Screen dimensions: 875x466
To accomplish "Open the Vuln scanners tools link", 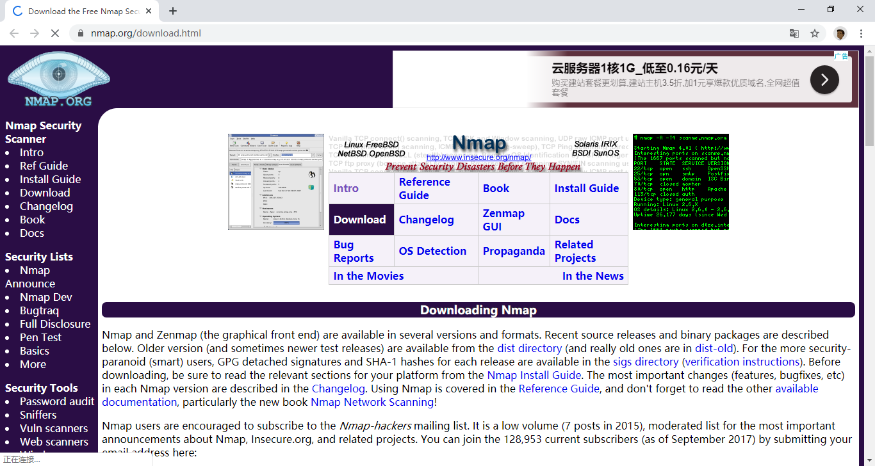I will coord(54,428).
